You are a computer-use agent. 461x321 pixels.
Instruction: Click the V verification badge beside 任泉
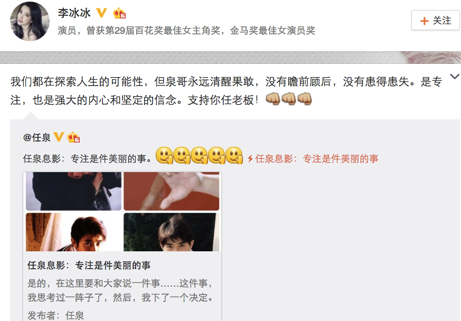59,137
